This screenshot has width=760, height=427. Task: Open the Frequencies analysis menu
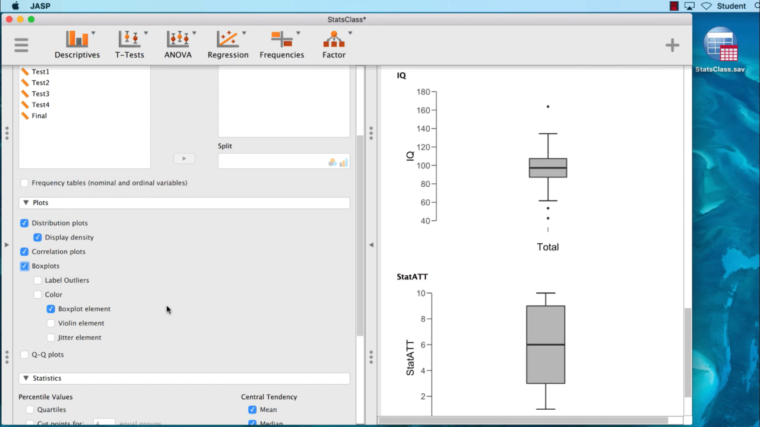[282, 45]
